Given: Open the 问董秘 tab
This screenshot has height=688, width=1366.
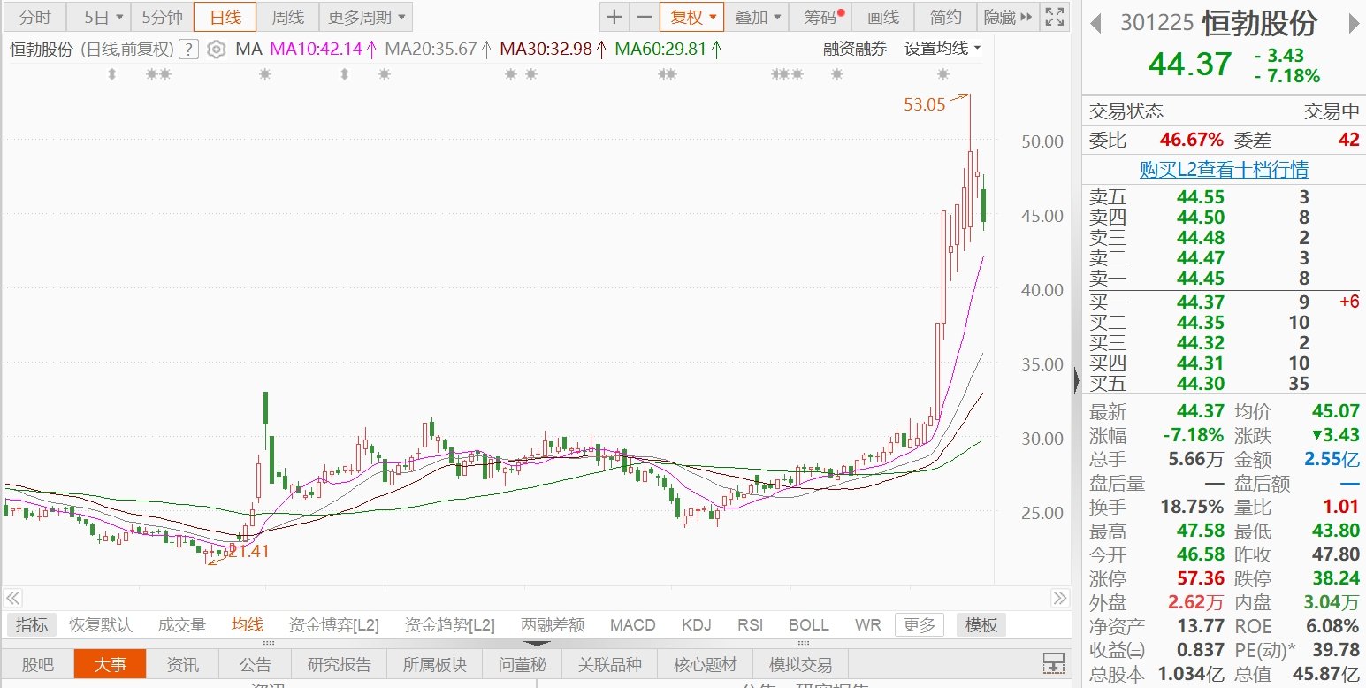Looking at the screenshot, I should pyautogui.click(x=522, y=664).
